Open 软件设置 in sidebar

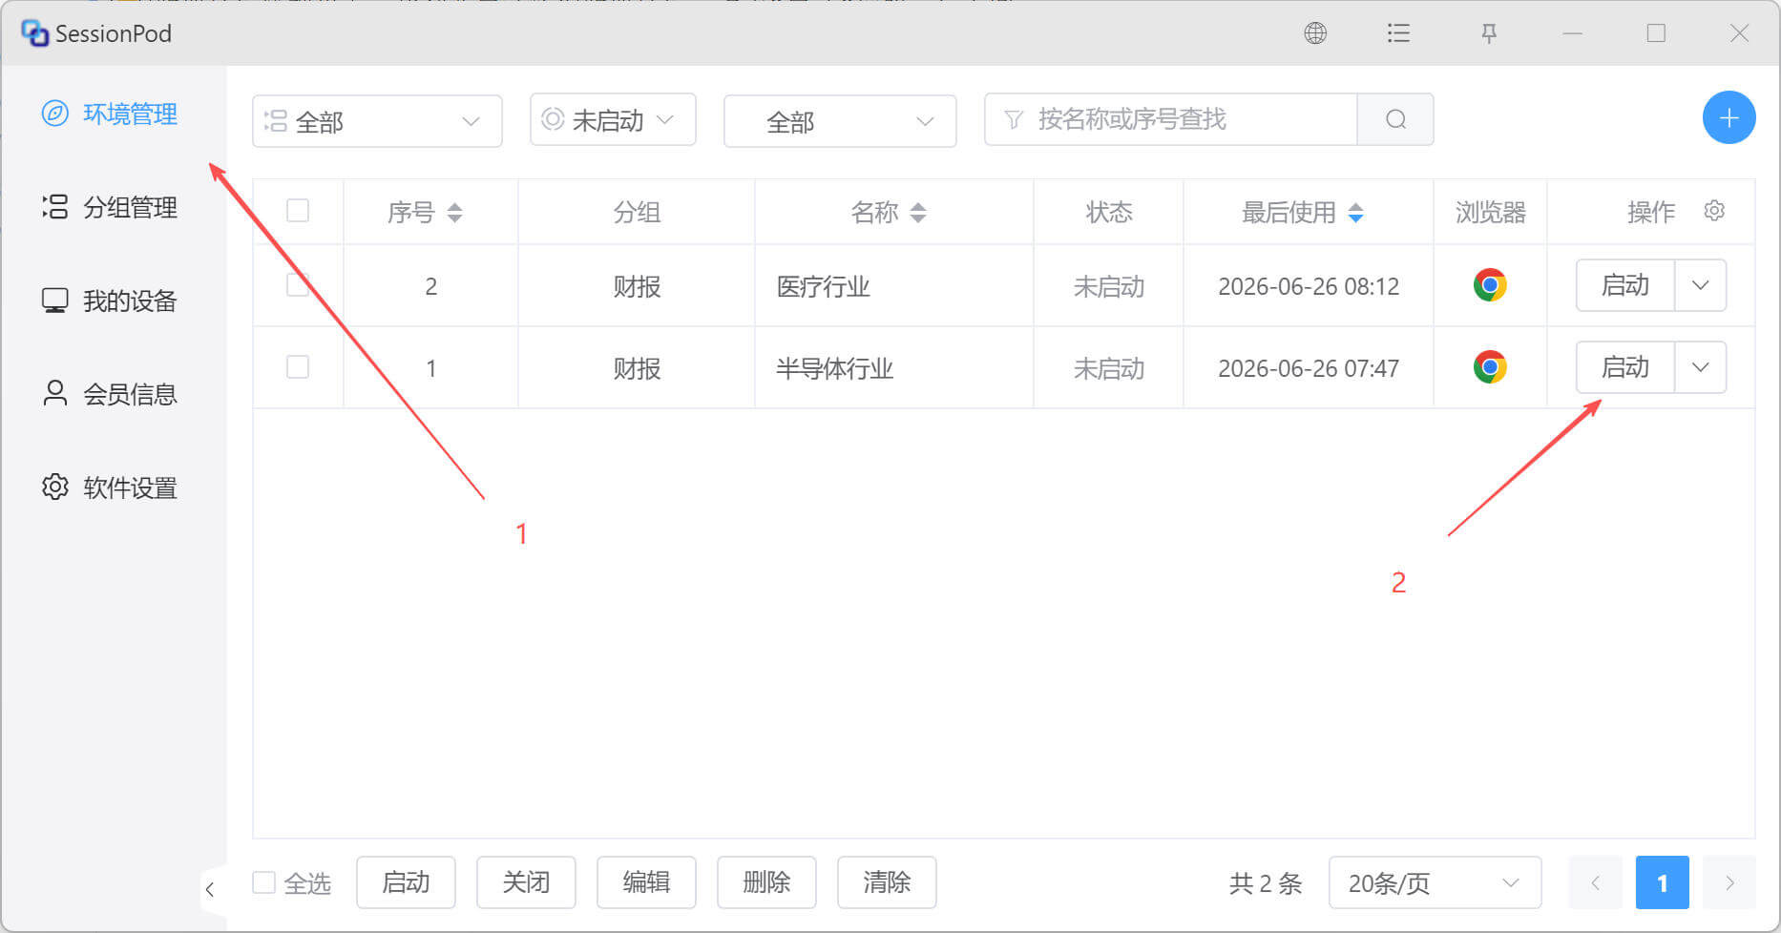pyautogui.click(x=111, y=487)
